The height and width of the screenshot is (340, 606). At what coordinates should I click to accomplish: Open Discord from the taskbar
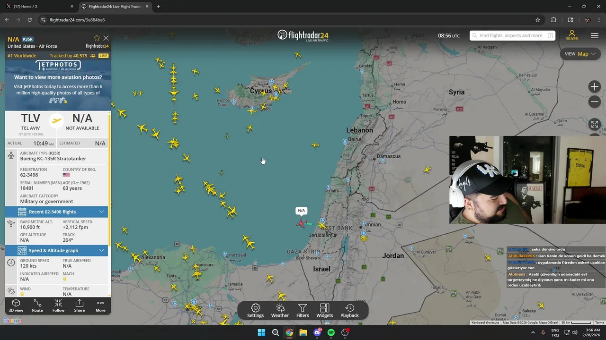click(317, 332)
